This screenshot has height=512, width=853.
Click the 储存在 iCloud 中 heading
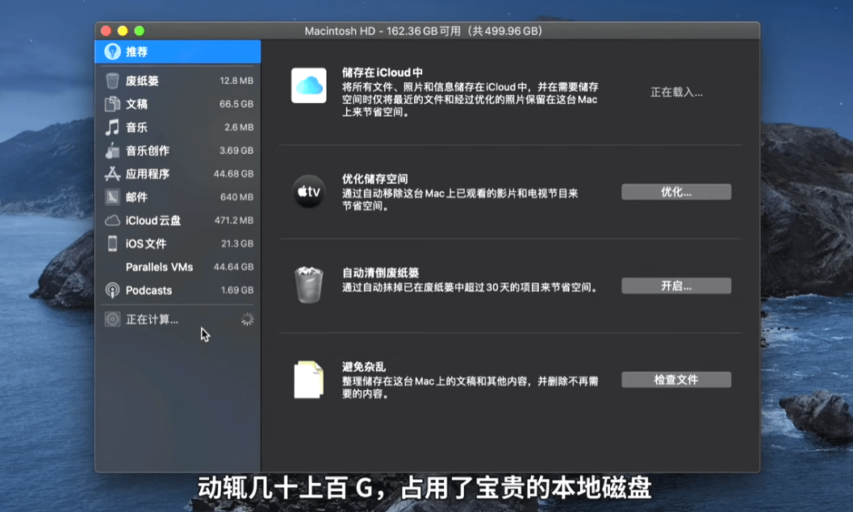(x=382, y=73)
